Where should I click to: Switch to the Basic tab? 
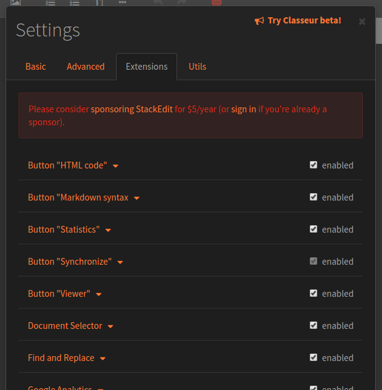(x=36, y=67)
